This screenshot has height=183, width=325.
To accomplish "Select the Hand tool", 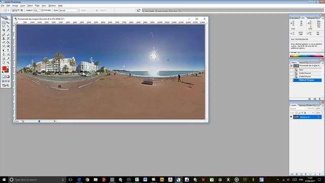I will coord(4,63).
